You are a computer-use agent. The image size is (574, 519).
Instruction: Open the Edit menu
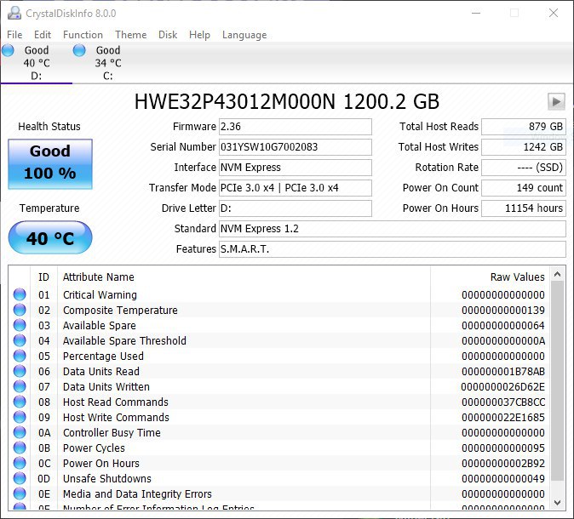pos(43,35)
